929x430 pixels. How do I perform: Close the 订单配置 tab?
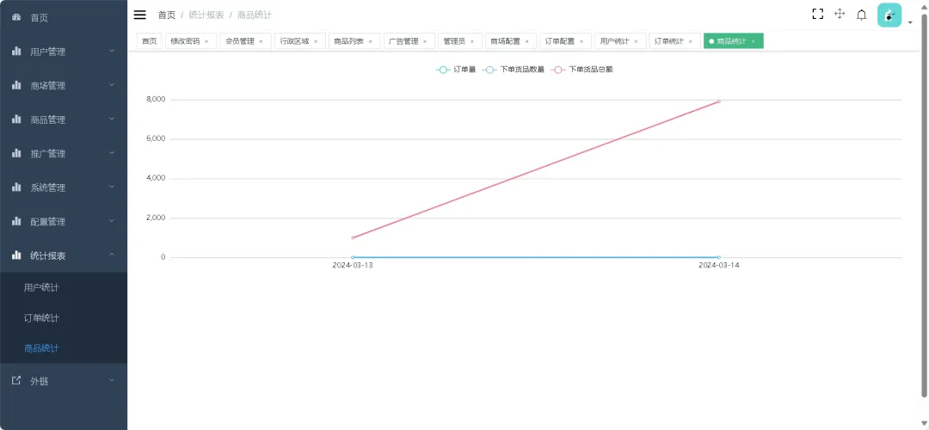(x=581, y=41)
